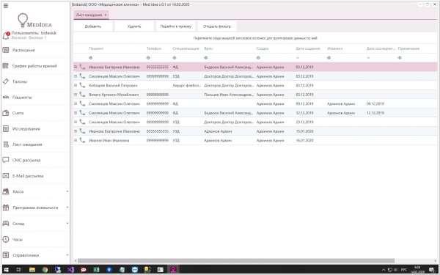Click phone icon for Кобзарев Василий Петрович
Screen dimensions: 440x275
click(82, 85)
